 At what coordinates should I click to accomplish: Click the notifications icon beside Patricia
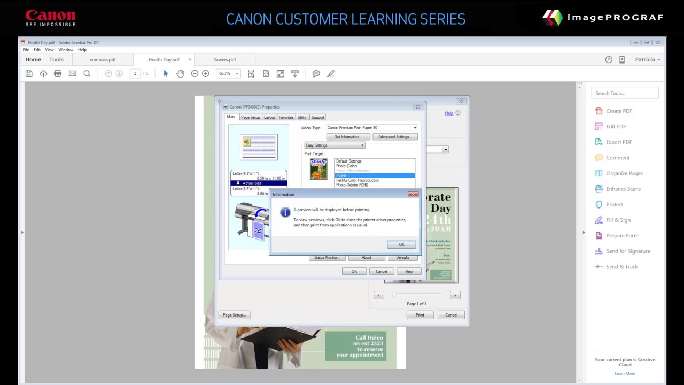coord(622,59)
